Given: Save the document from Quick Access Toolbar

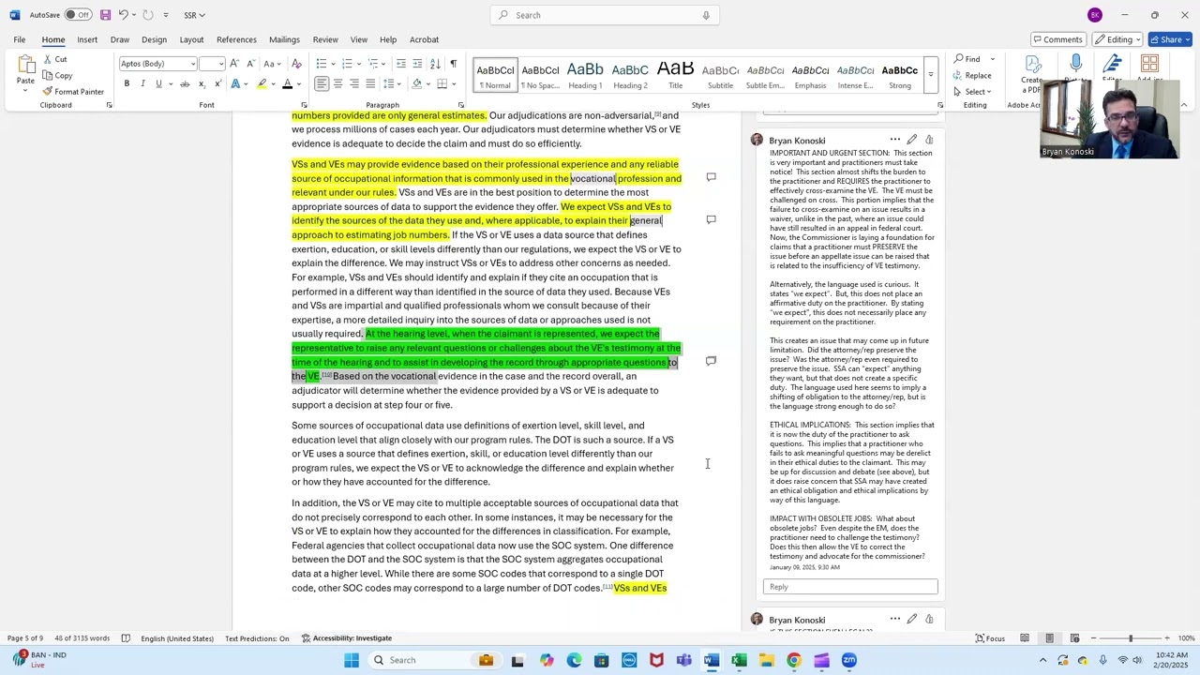Looking at the screenshot, I should pyautogui.click(x=105, y=15).
